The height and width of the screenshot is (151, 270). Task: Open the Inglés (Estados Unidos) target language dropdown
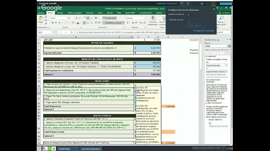(x=226, y=71)
